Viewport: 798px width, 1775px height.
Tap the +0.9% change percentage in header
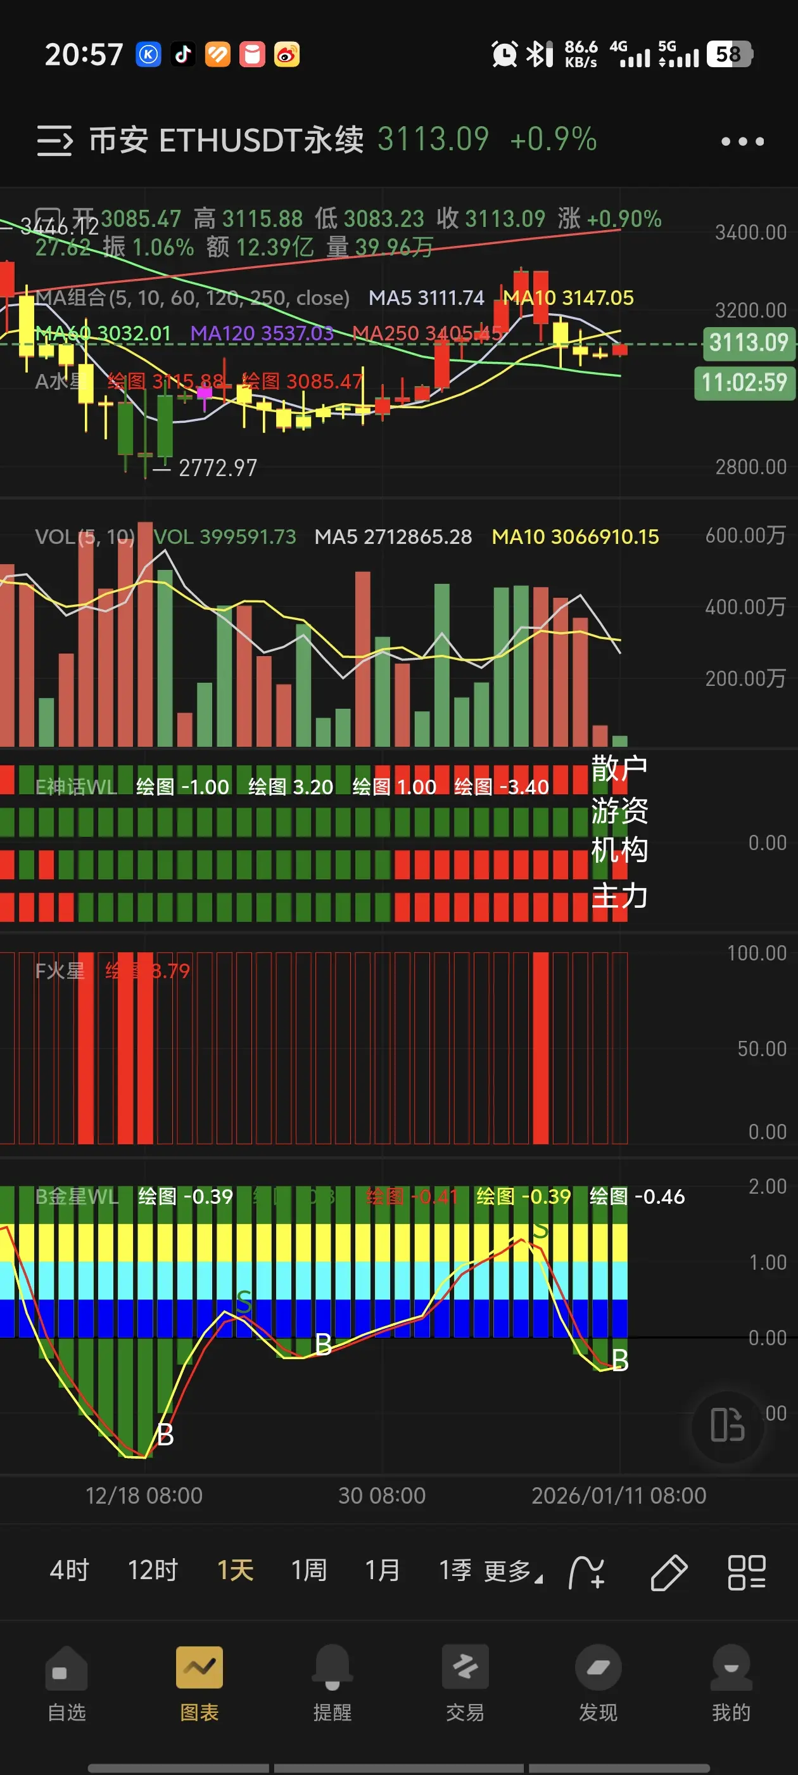coord(553,139)
